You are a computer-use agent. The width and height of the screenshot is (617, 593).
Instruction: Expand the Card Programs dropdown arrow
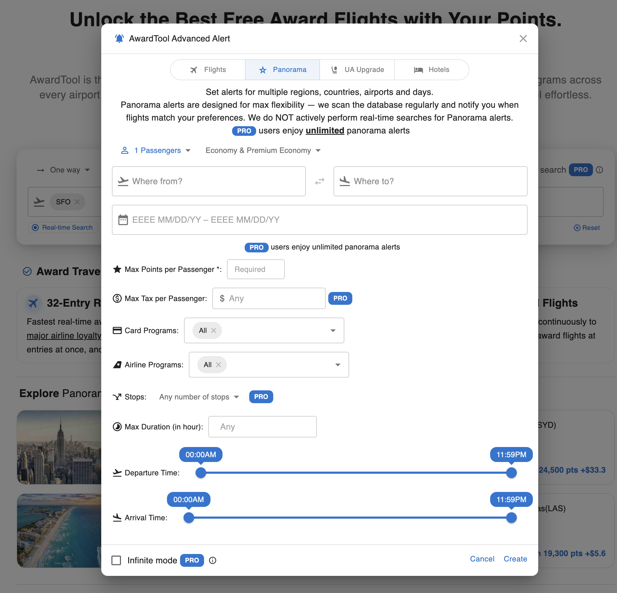(333, 330)
